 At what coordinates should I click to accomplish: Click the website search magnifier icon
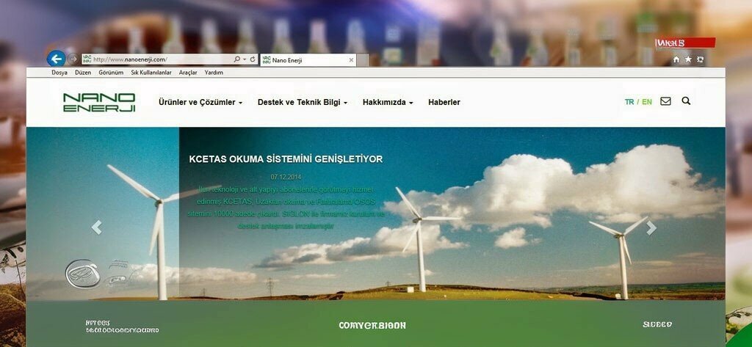(687, 101)
